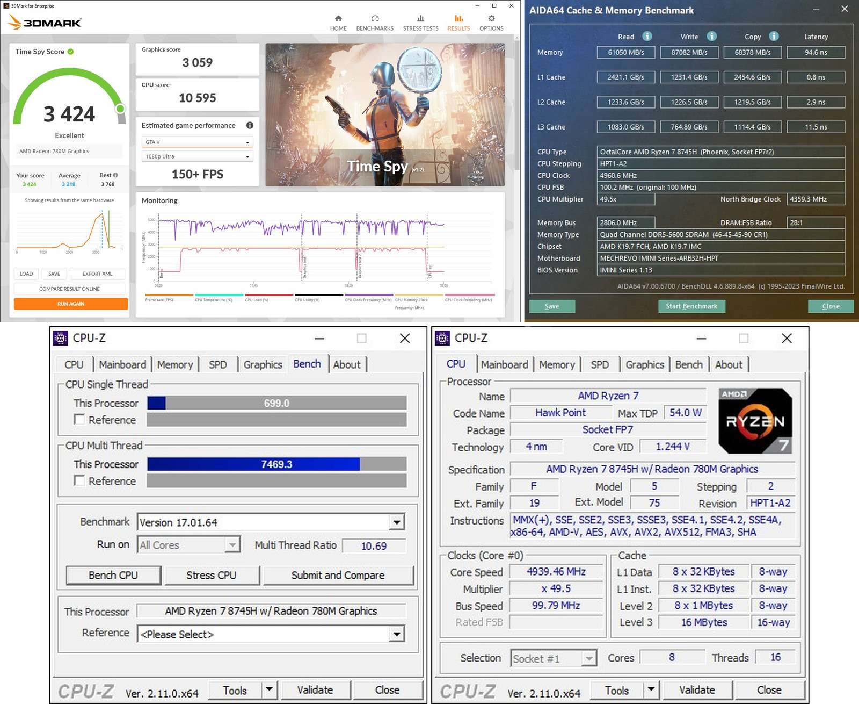Expand the Benchmark Version 17.01.64 dropdown

396,522
